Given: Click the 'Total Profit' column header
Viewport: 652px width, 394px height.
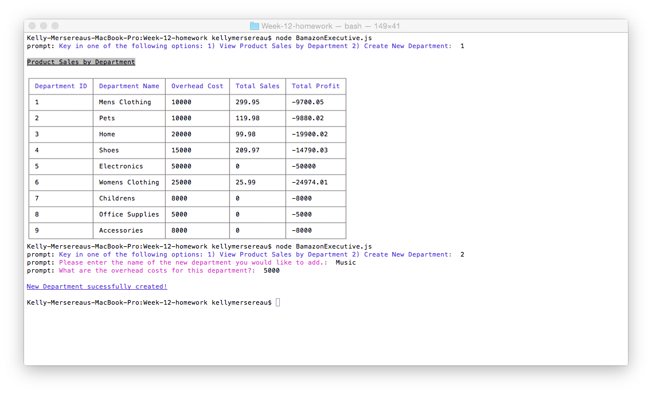Looking at the screenshot, I should (x=315, y=86).
